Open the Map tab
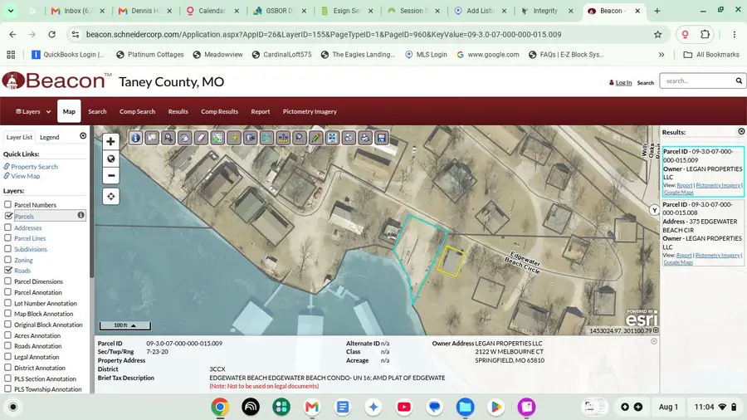Viewport: 747px width, 420px height. [x=69, y=111]
